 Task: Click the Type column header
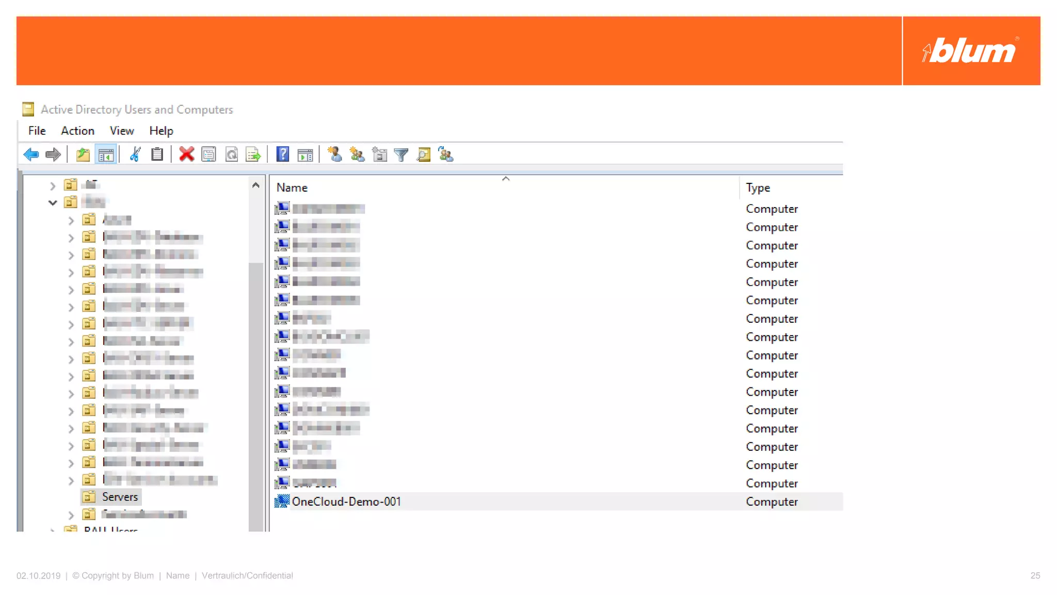pyautogui.click(x=758, y=187)
